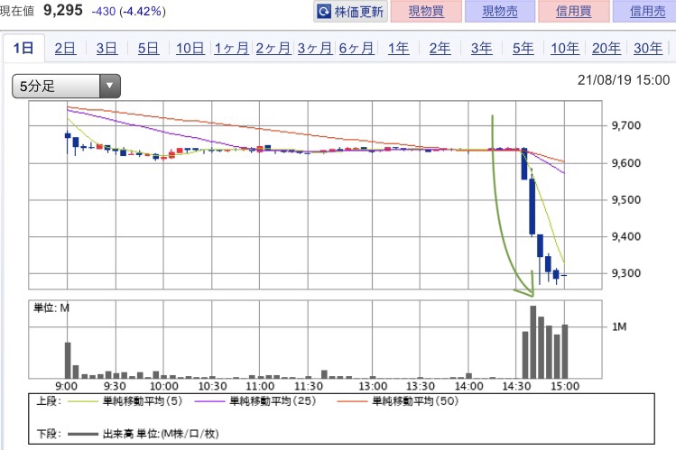Switch to the 10日 period tab
This screenshot has width=676, height=450.
coord(190,48)
